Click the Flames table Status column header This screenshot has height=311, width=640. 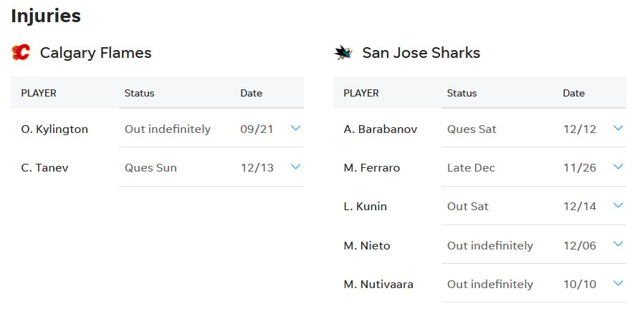coord(139,93)
